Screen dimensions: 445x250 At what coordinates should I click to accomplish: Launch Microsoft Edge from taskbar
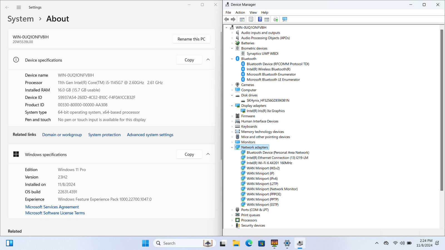pos(249,243)
